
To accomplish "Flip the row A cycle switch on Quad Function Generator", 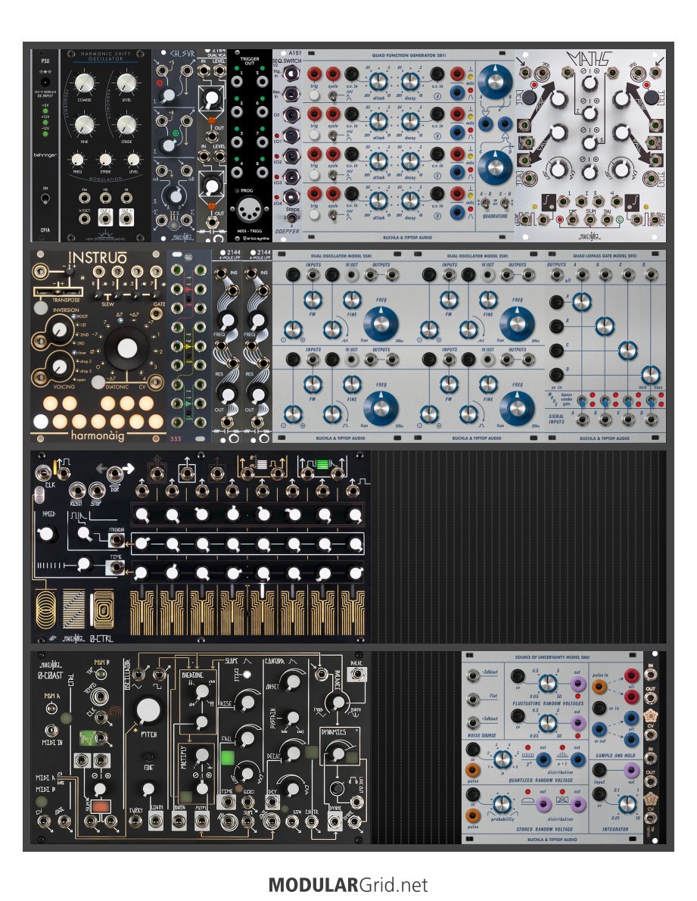I will click(x=332, y=95).
